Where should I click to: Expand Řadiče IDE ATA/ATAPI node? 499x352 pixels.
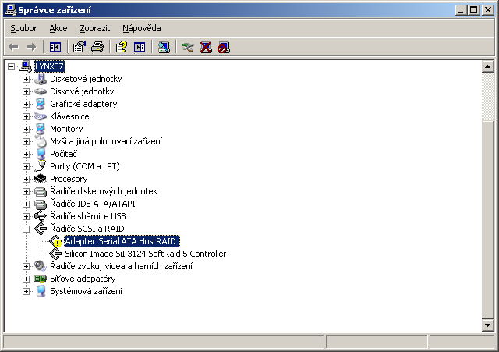pos(26,204)
